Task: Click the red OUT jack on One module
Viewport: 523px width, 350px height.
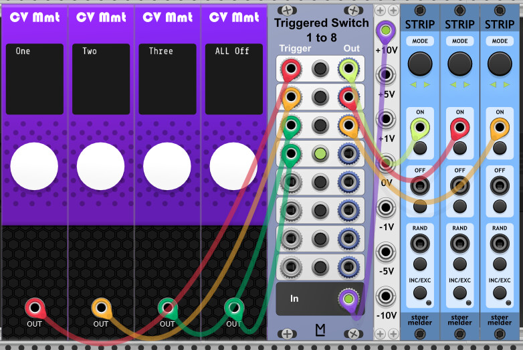Action: 35,308
